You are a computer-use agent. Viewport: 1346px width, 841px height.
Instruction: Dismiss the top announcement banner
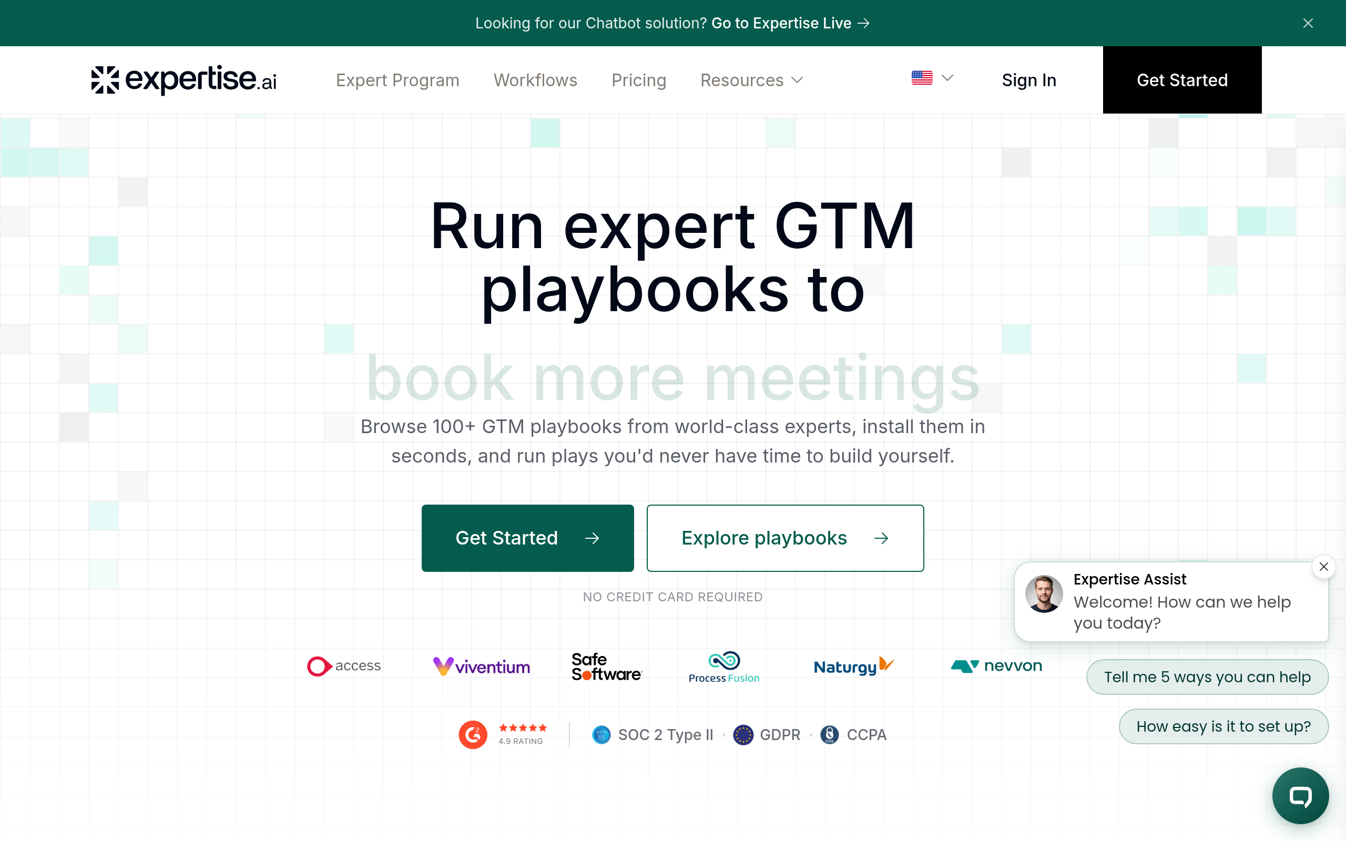point(1308,23)
